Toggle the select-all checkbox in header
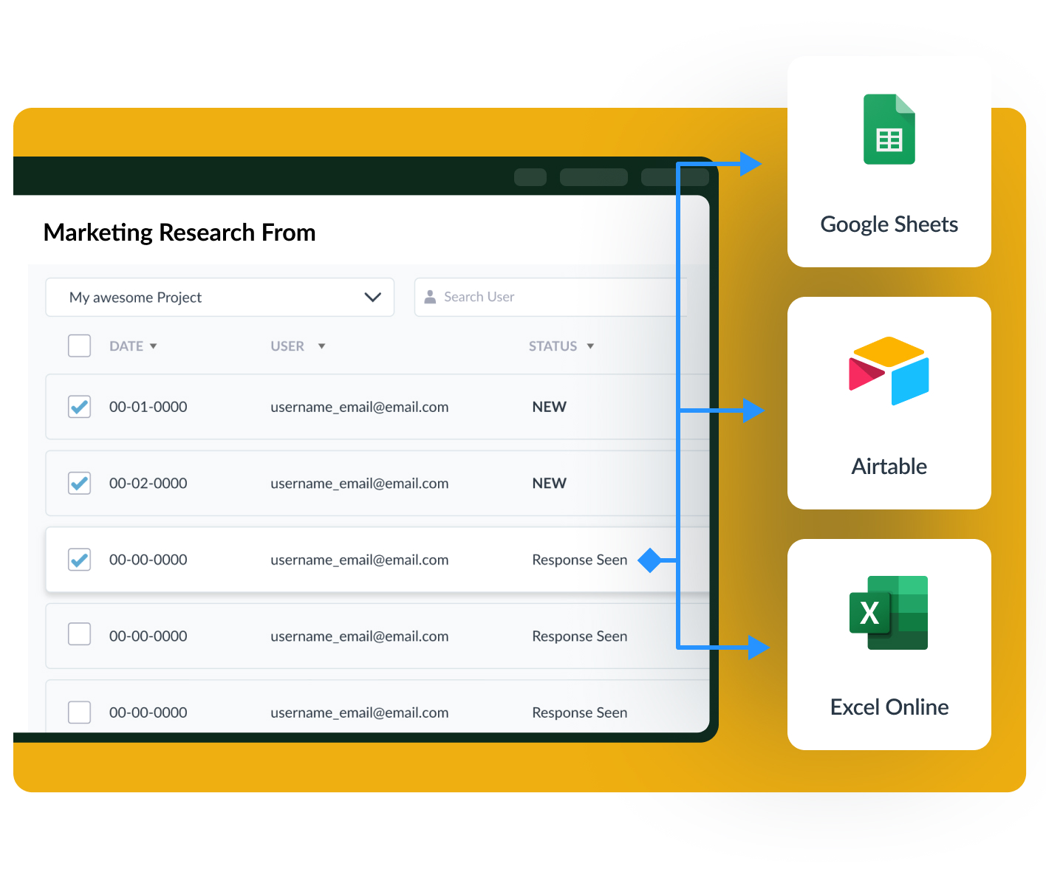This screenshot has width=1046, height=886. (79, 346)
